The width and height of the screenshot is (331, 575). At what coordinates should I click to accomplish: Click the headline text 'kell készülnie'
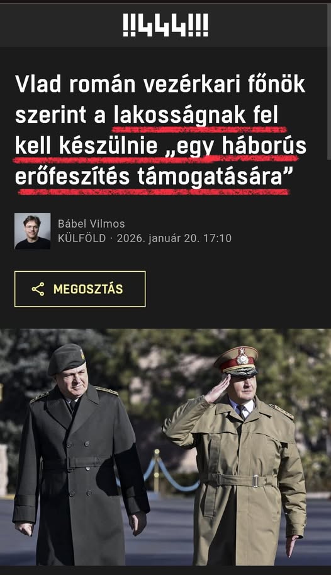click(x=86, y=146)
